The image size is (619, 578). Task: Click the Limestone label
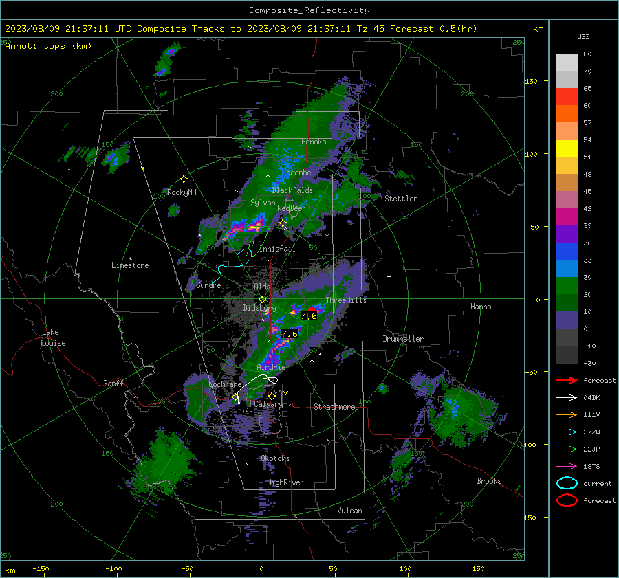tap(130, 265)
